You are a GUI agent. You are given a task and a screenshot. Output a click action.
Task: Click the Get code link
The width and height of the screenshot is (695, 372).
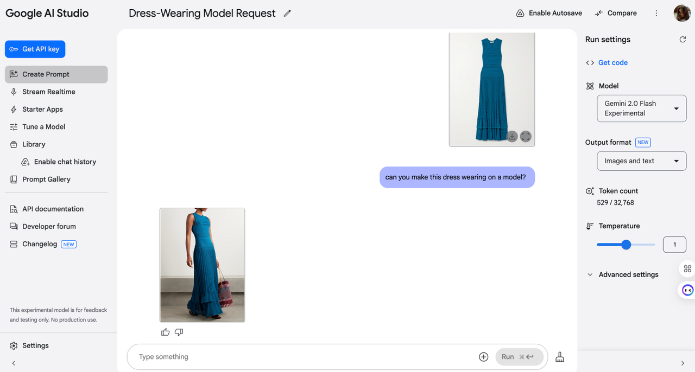pos(613,62)
